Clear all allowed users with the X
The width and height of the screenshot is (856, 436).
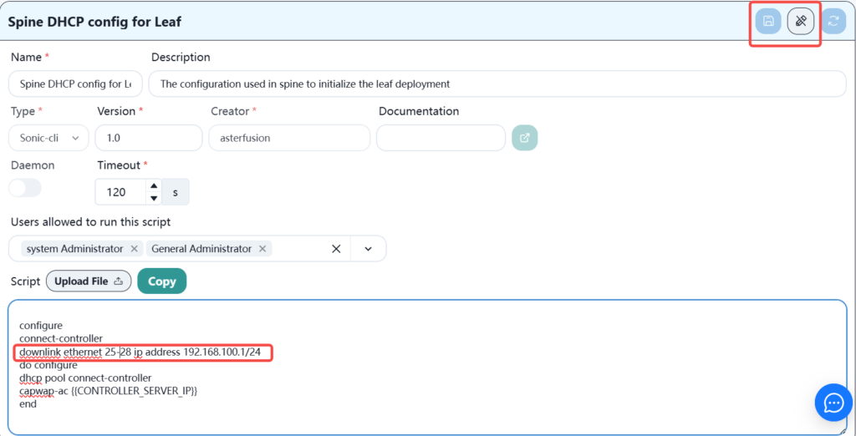336,249
